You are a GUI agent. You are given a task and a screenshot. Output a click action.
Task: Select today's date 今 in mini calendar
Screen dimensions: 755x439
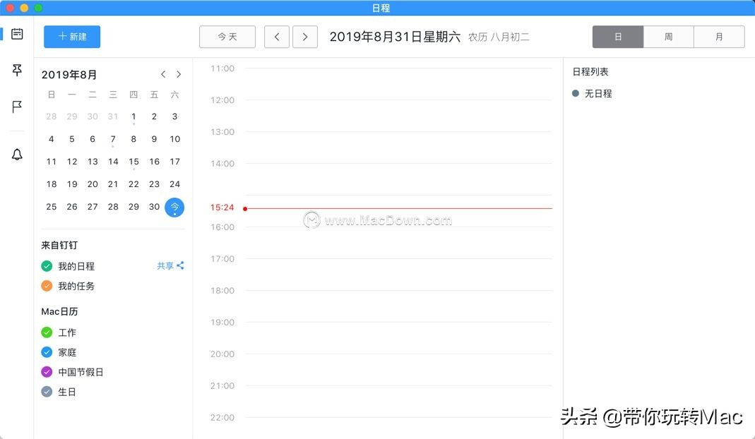pos(174,207)
